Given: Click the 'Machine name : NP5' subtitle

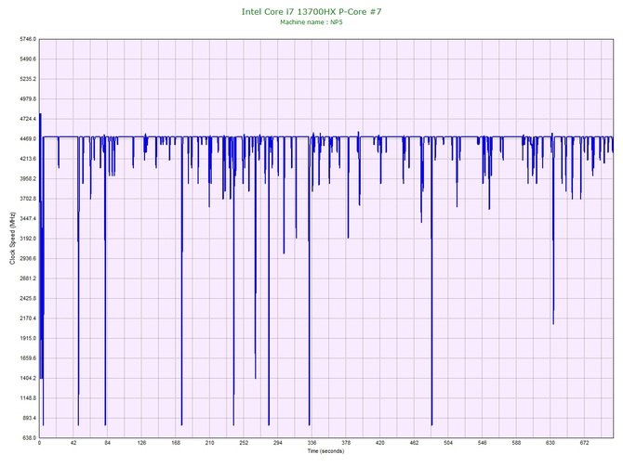Looking at the screenshot, I should click(x=311, y=22).
